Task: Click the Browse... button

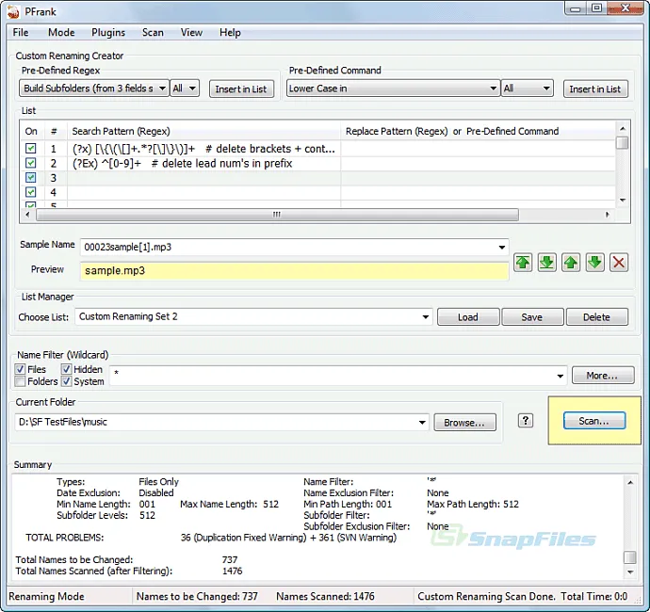Action: (464, 423)
